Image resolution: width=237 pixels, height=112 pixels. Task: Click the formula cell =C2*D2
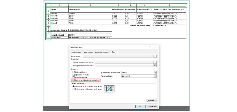point(145,13)
